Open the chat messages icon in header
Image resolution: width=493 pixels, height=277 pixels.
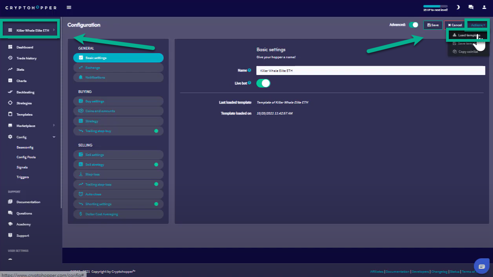tap(471, 7)
